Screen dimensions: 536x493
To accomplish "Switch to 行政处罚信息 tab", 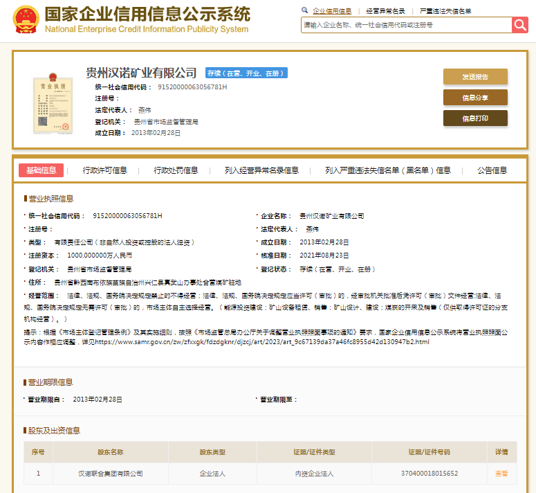I will click(x=176, y=170).
